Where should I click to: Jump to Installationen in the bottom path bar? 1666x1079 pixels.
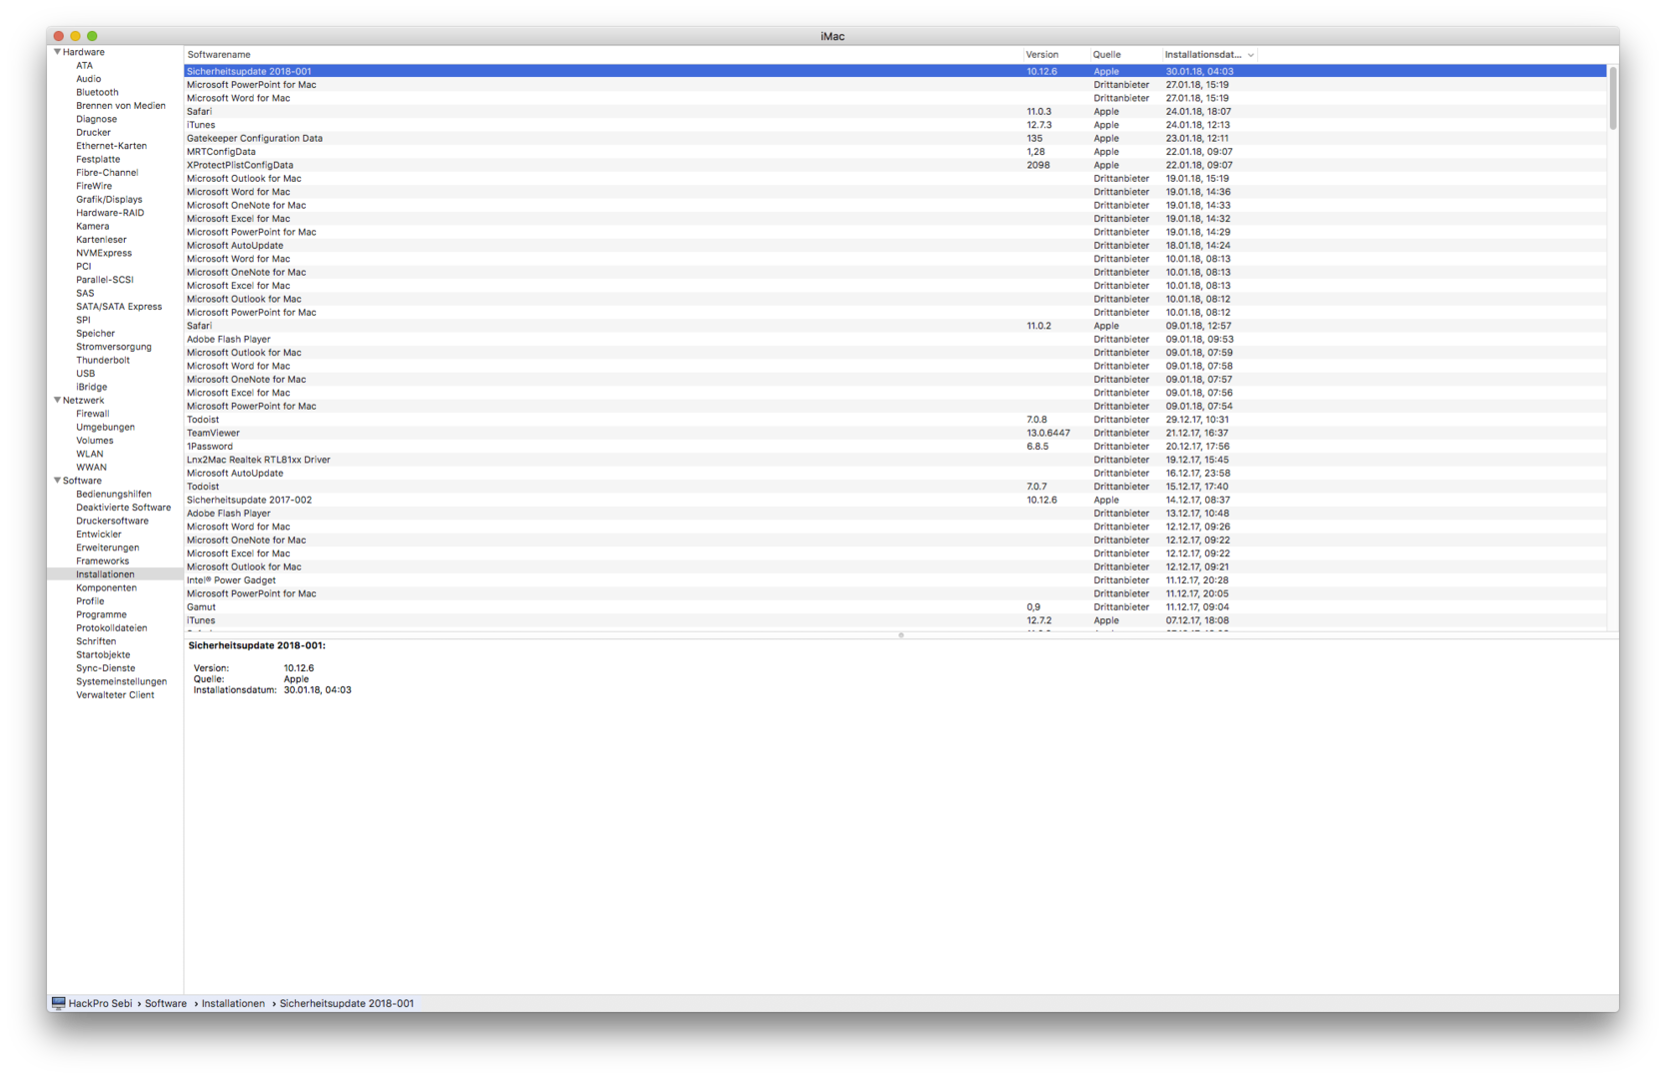pos(233,1003)
